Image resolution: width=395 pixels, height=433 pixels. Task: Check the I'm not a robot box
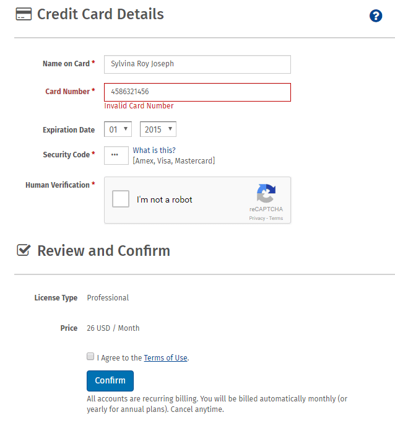(x=121, y=199)
